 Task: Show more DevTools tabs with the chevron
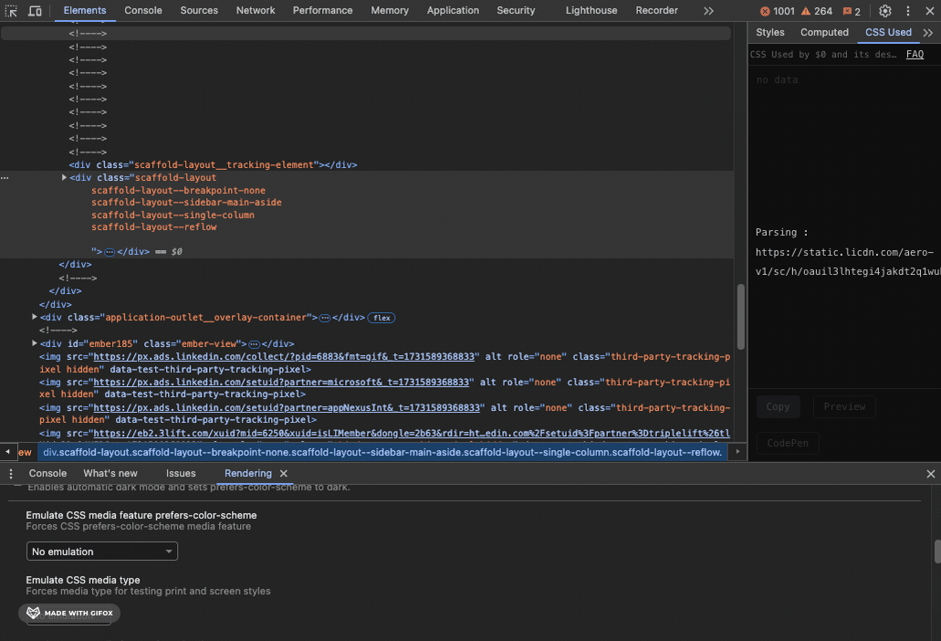(708, 11)
